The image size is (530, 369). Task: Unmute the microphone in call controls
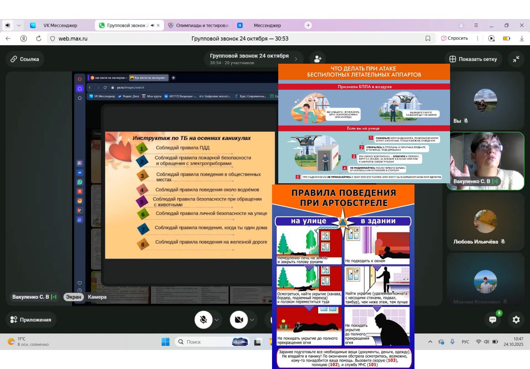point(203,320)
